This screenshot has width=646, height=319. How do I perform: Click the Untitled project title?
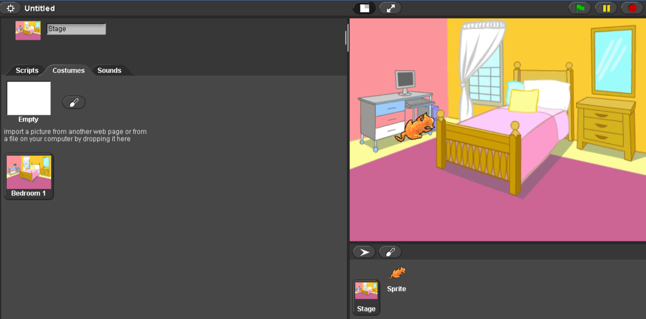40,9
